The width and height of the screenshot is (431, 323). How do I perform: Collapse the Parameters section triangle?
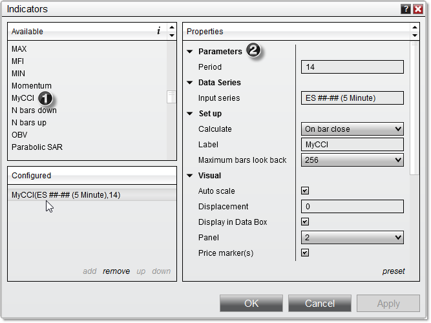190,52
